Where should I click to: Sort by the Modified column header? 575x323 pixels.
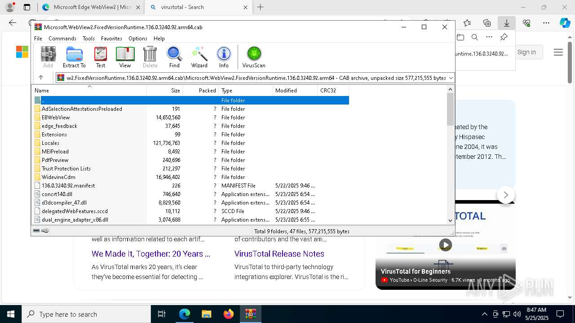(x=295, y=91)
